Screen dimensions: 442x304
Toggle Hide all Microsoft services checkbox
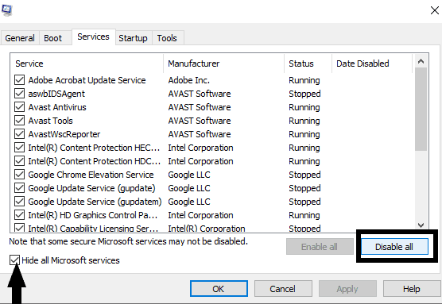[x=14, y=260]
